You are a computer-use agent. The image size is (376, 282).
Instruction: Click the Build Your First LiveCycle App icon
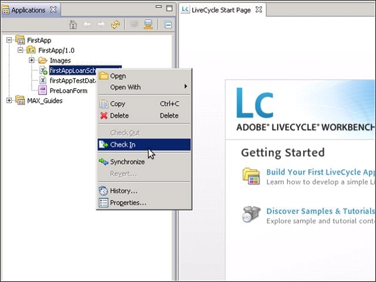(x=251, y=176)
